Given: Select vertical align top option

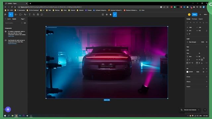Looking at the screenshot, I should pyautogui.click(x=197, y=63).
